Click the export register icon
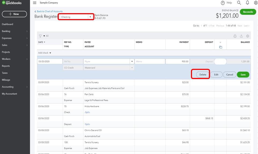 [241, 36]
